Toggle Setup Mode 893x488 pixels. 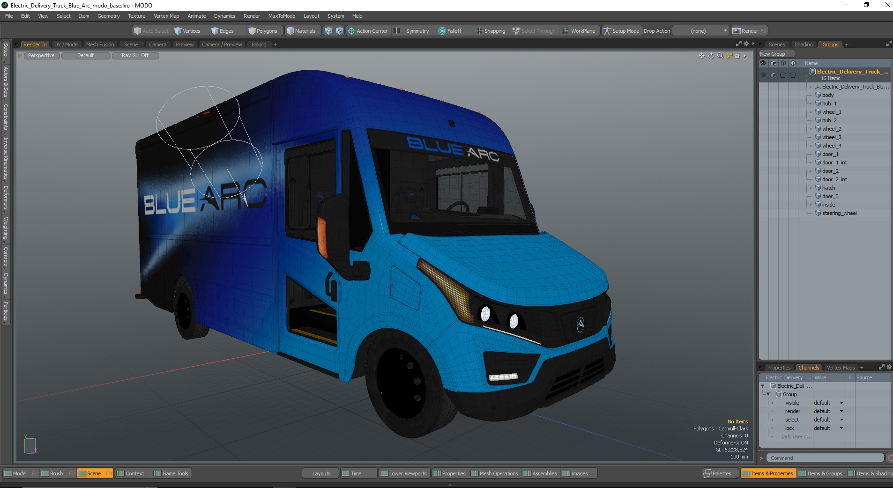point(621,31)
